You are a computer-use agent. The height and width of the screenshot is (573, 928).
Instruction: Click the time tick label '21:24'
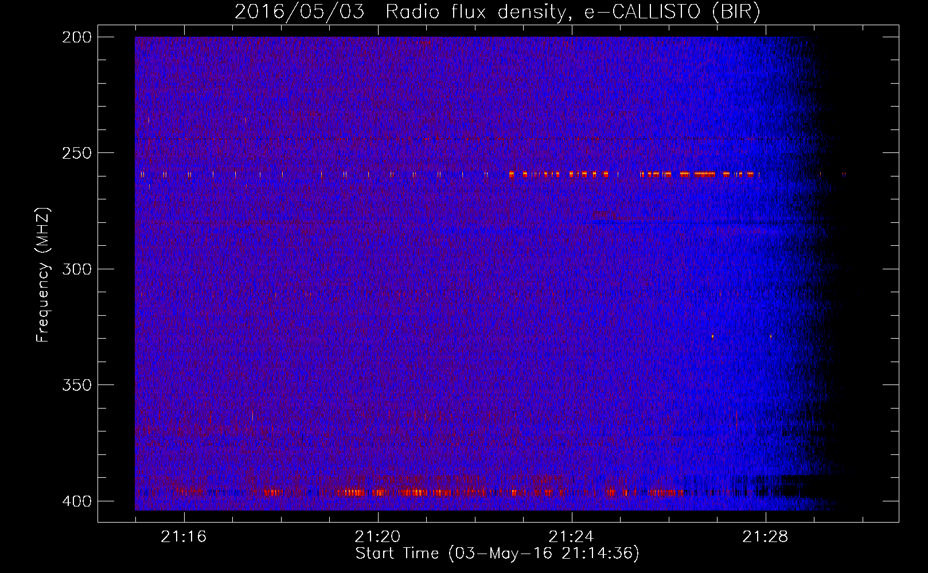pyautogui.click(x=571, y=537)
